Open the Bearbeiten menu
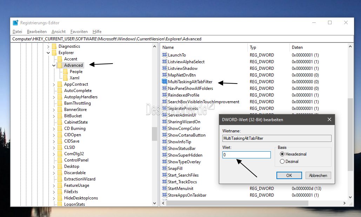The height and width of the screenshot is (217, 361). (x=36, y=32)
